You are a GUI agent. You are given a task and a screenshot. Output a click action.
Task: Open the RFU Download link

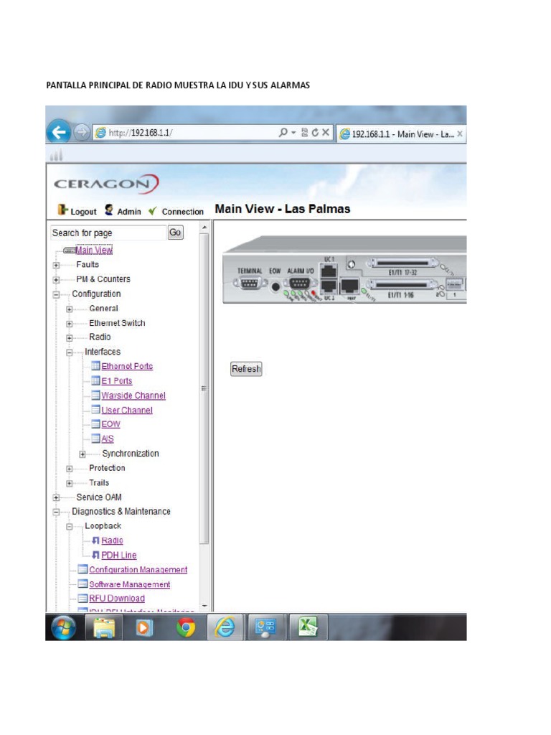(117, 598)
